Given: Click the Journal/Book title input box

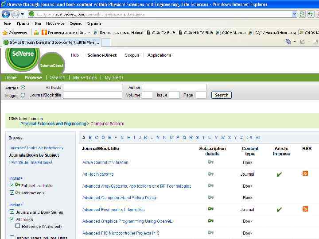Looking at the screenshot, I should pyautogui.click(x=93, y=95).
